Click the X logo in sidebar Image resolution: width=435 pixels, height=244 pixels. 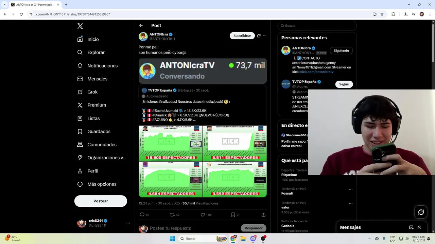[x=80, y=26]
